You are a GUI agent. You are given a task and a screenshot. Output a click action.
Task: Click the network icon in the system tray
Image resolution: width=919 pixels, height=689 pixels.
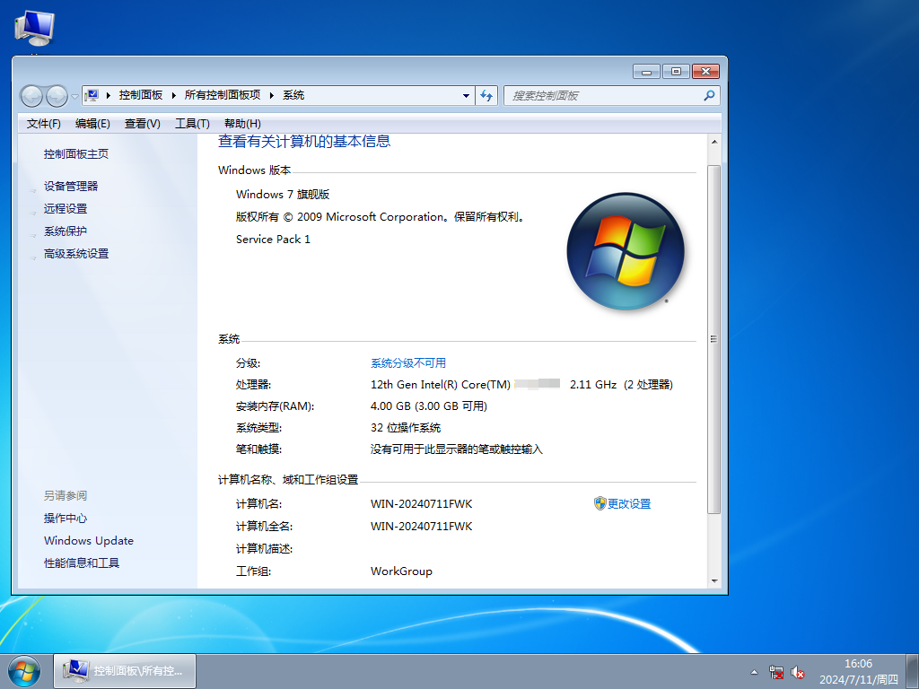pos(775,671)
